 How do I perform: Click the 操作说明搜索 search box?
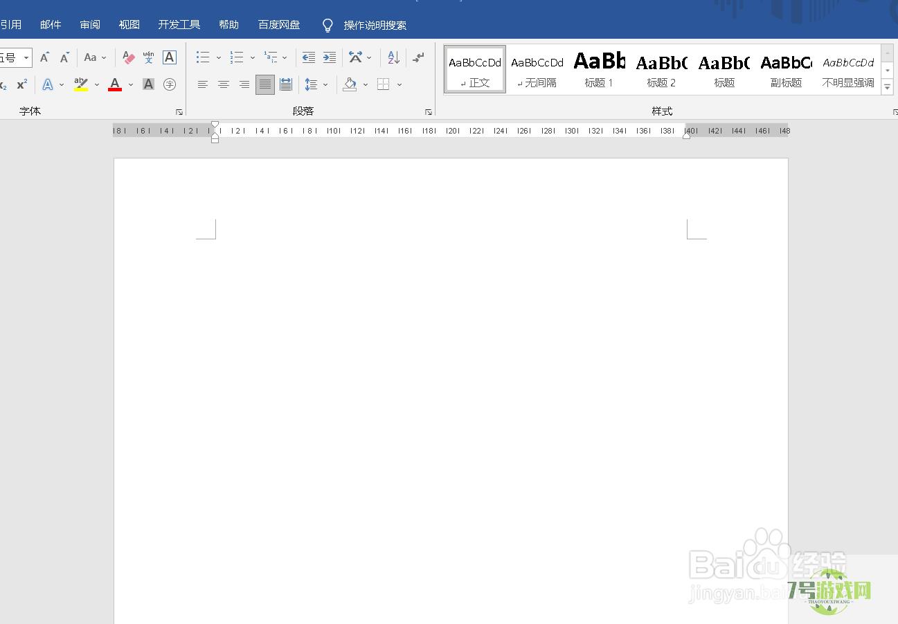click(375, 26)
